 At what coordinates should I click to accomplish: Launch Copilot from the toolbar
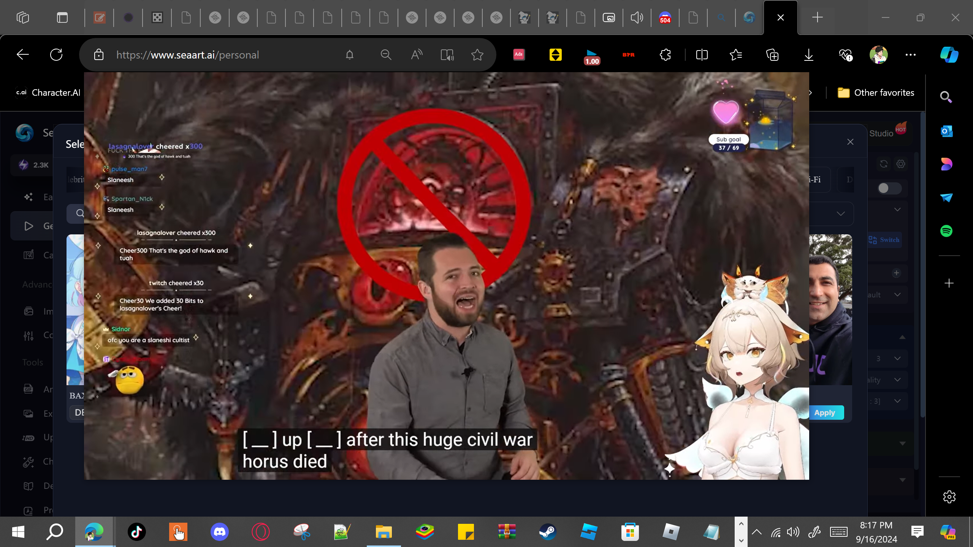(x=949, y=55)
